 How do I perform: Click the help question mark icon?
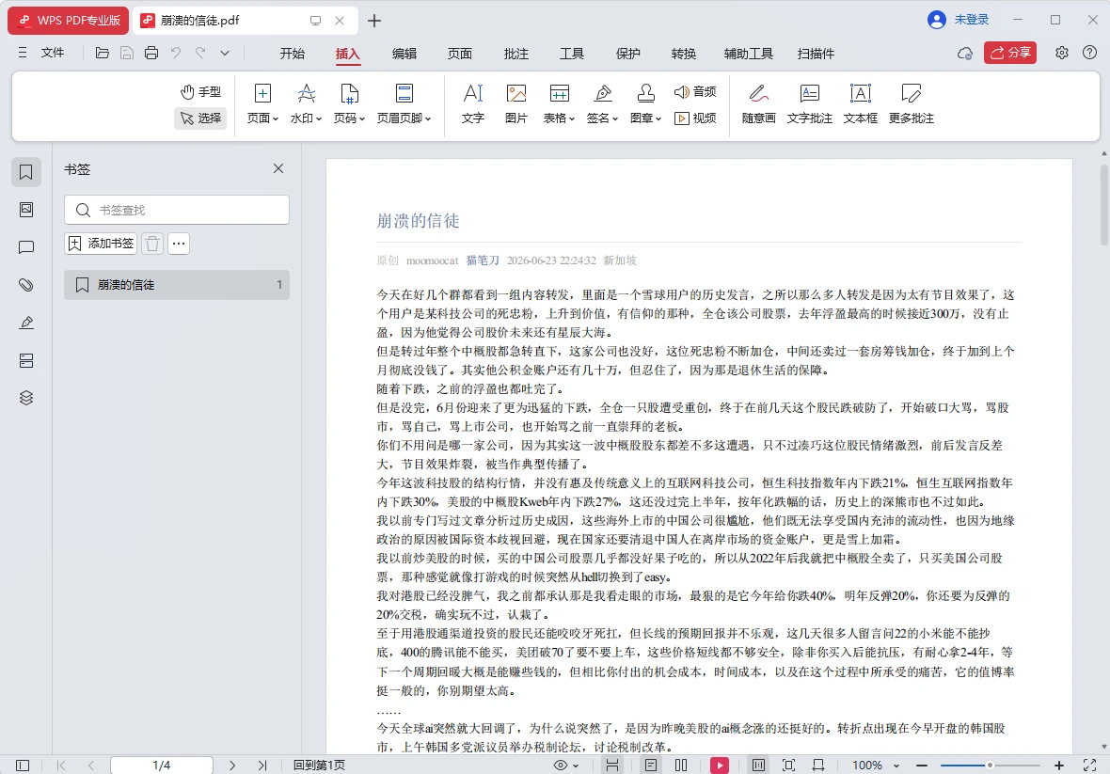[1090, 53]
